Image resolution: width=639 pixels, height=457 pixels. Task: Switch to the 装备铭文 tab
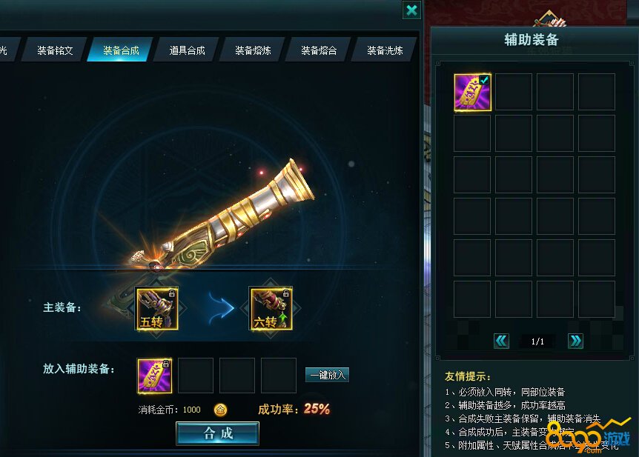click(55, 50)
